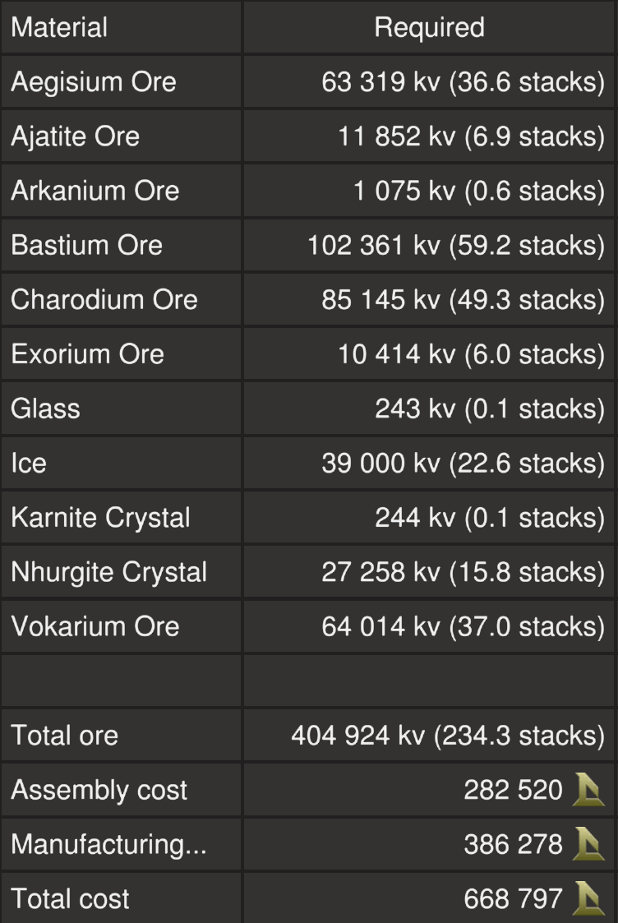Click the Required column header

click(x=429, y=27)
